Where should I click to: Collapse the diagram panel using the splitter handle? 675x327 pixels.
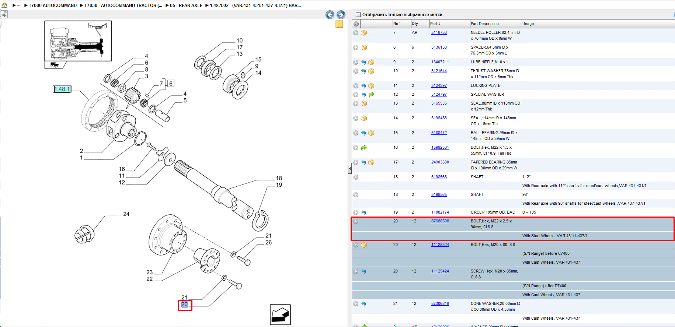(350, 169)
